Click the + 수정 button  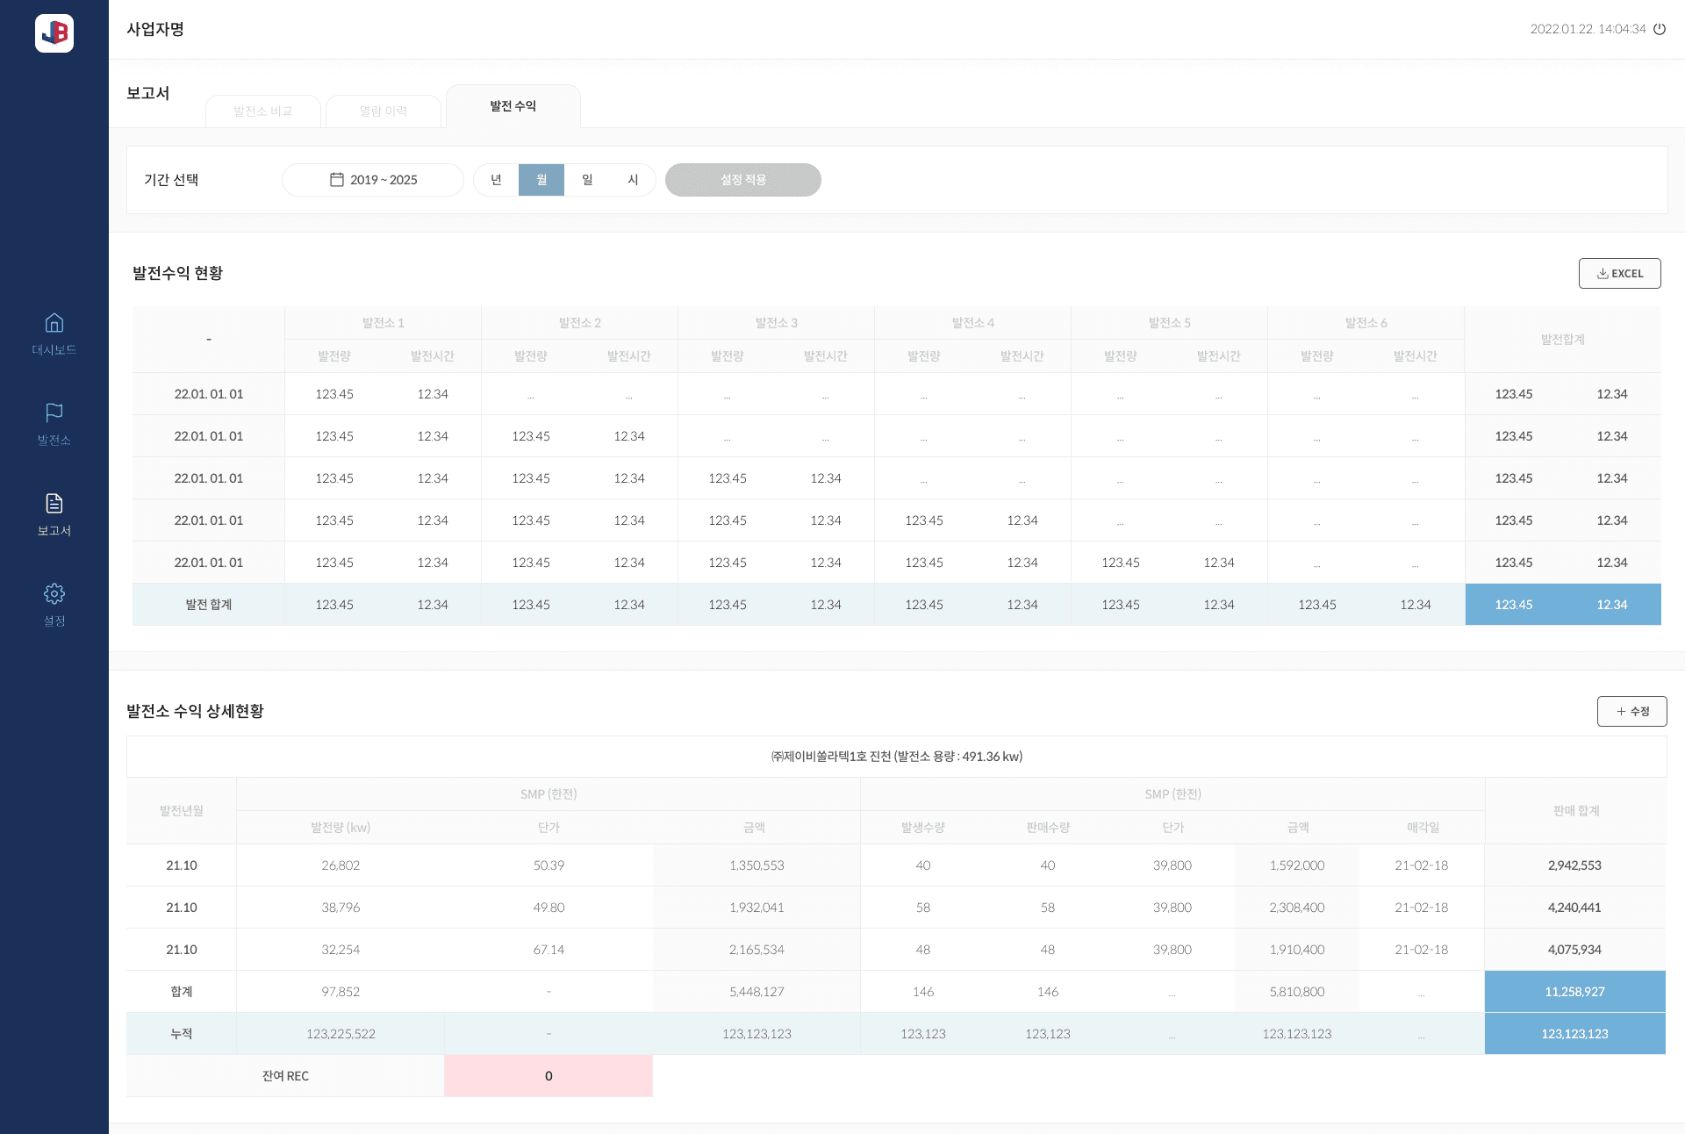[1631, 711]
